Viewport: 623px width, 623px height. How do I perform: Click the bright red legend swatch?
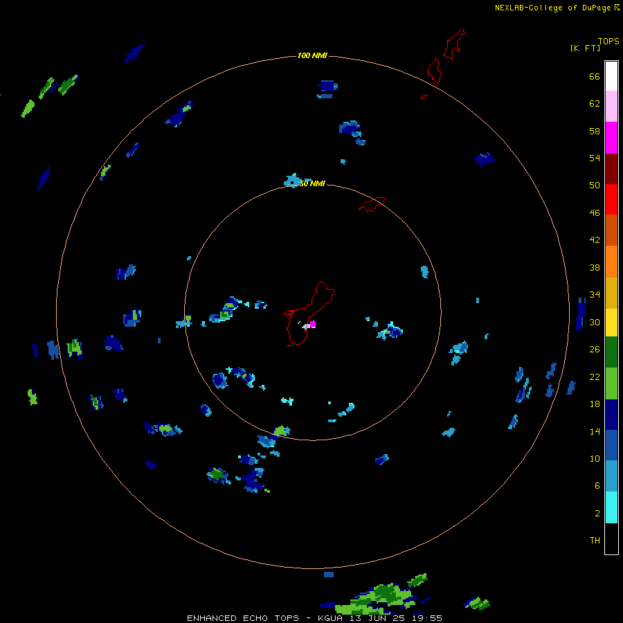611,199
